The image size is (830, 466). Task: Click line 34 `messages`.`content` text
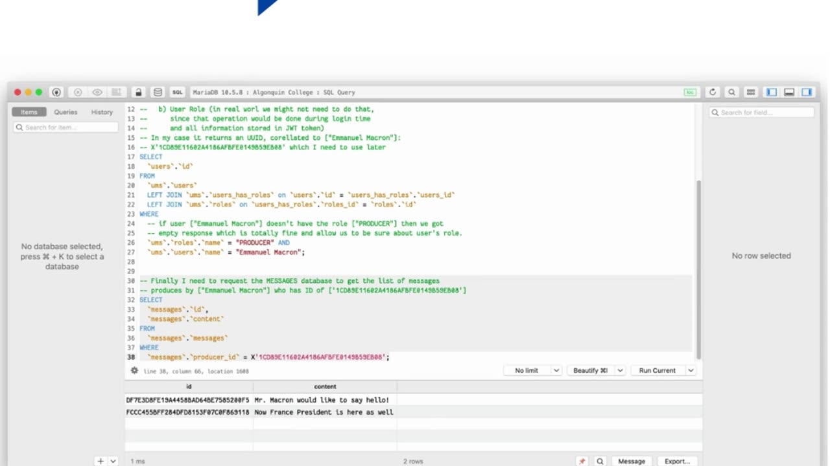185,319
